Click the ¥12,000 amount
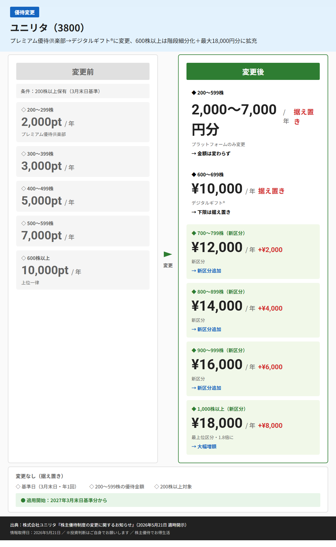The width and height of the screenshot is (336, 547). click(x=217, y=247)
